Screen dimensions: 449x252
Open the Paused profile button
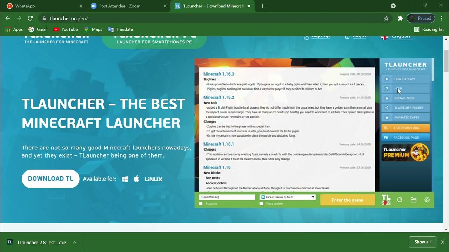click(421, 18)
